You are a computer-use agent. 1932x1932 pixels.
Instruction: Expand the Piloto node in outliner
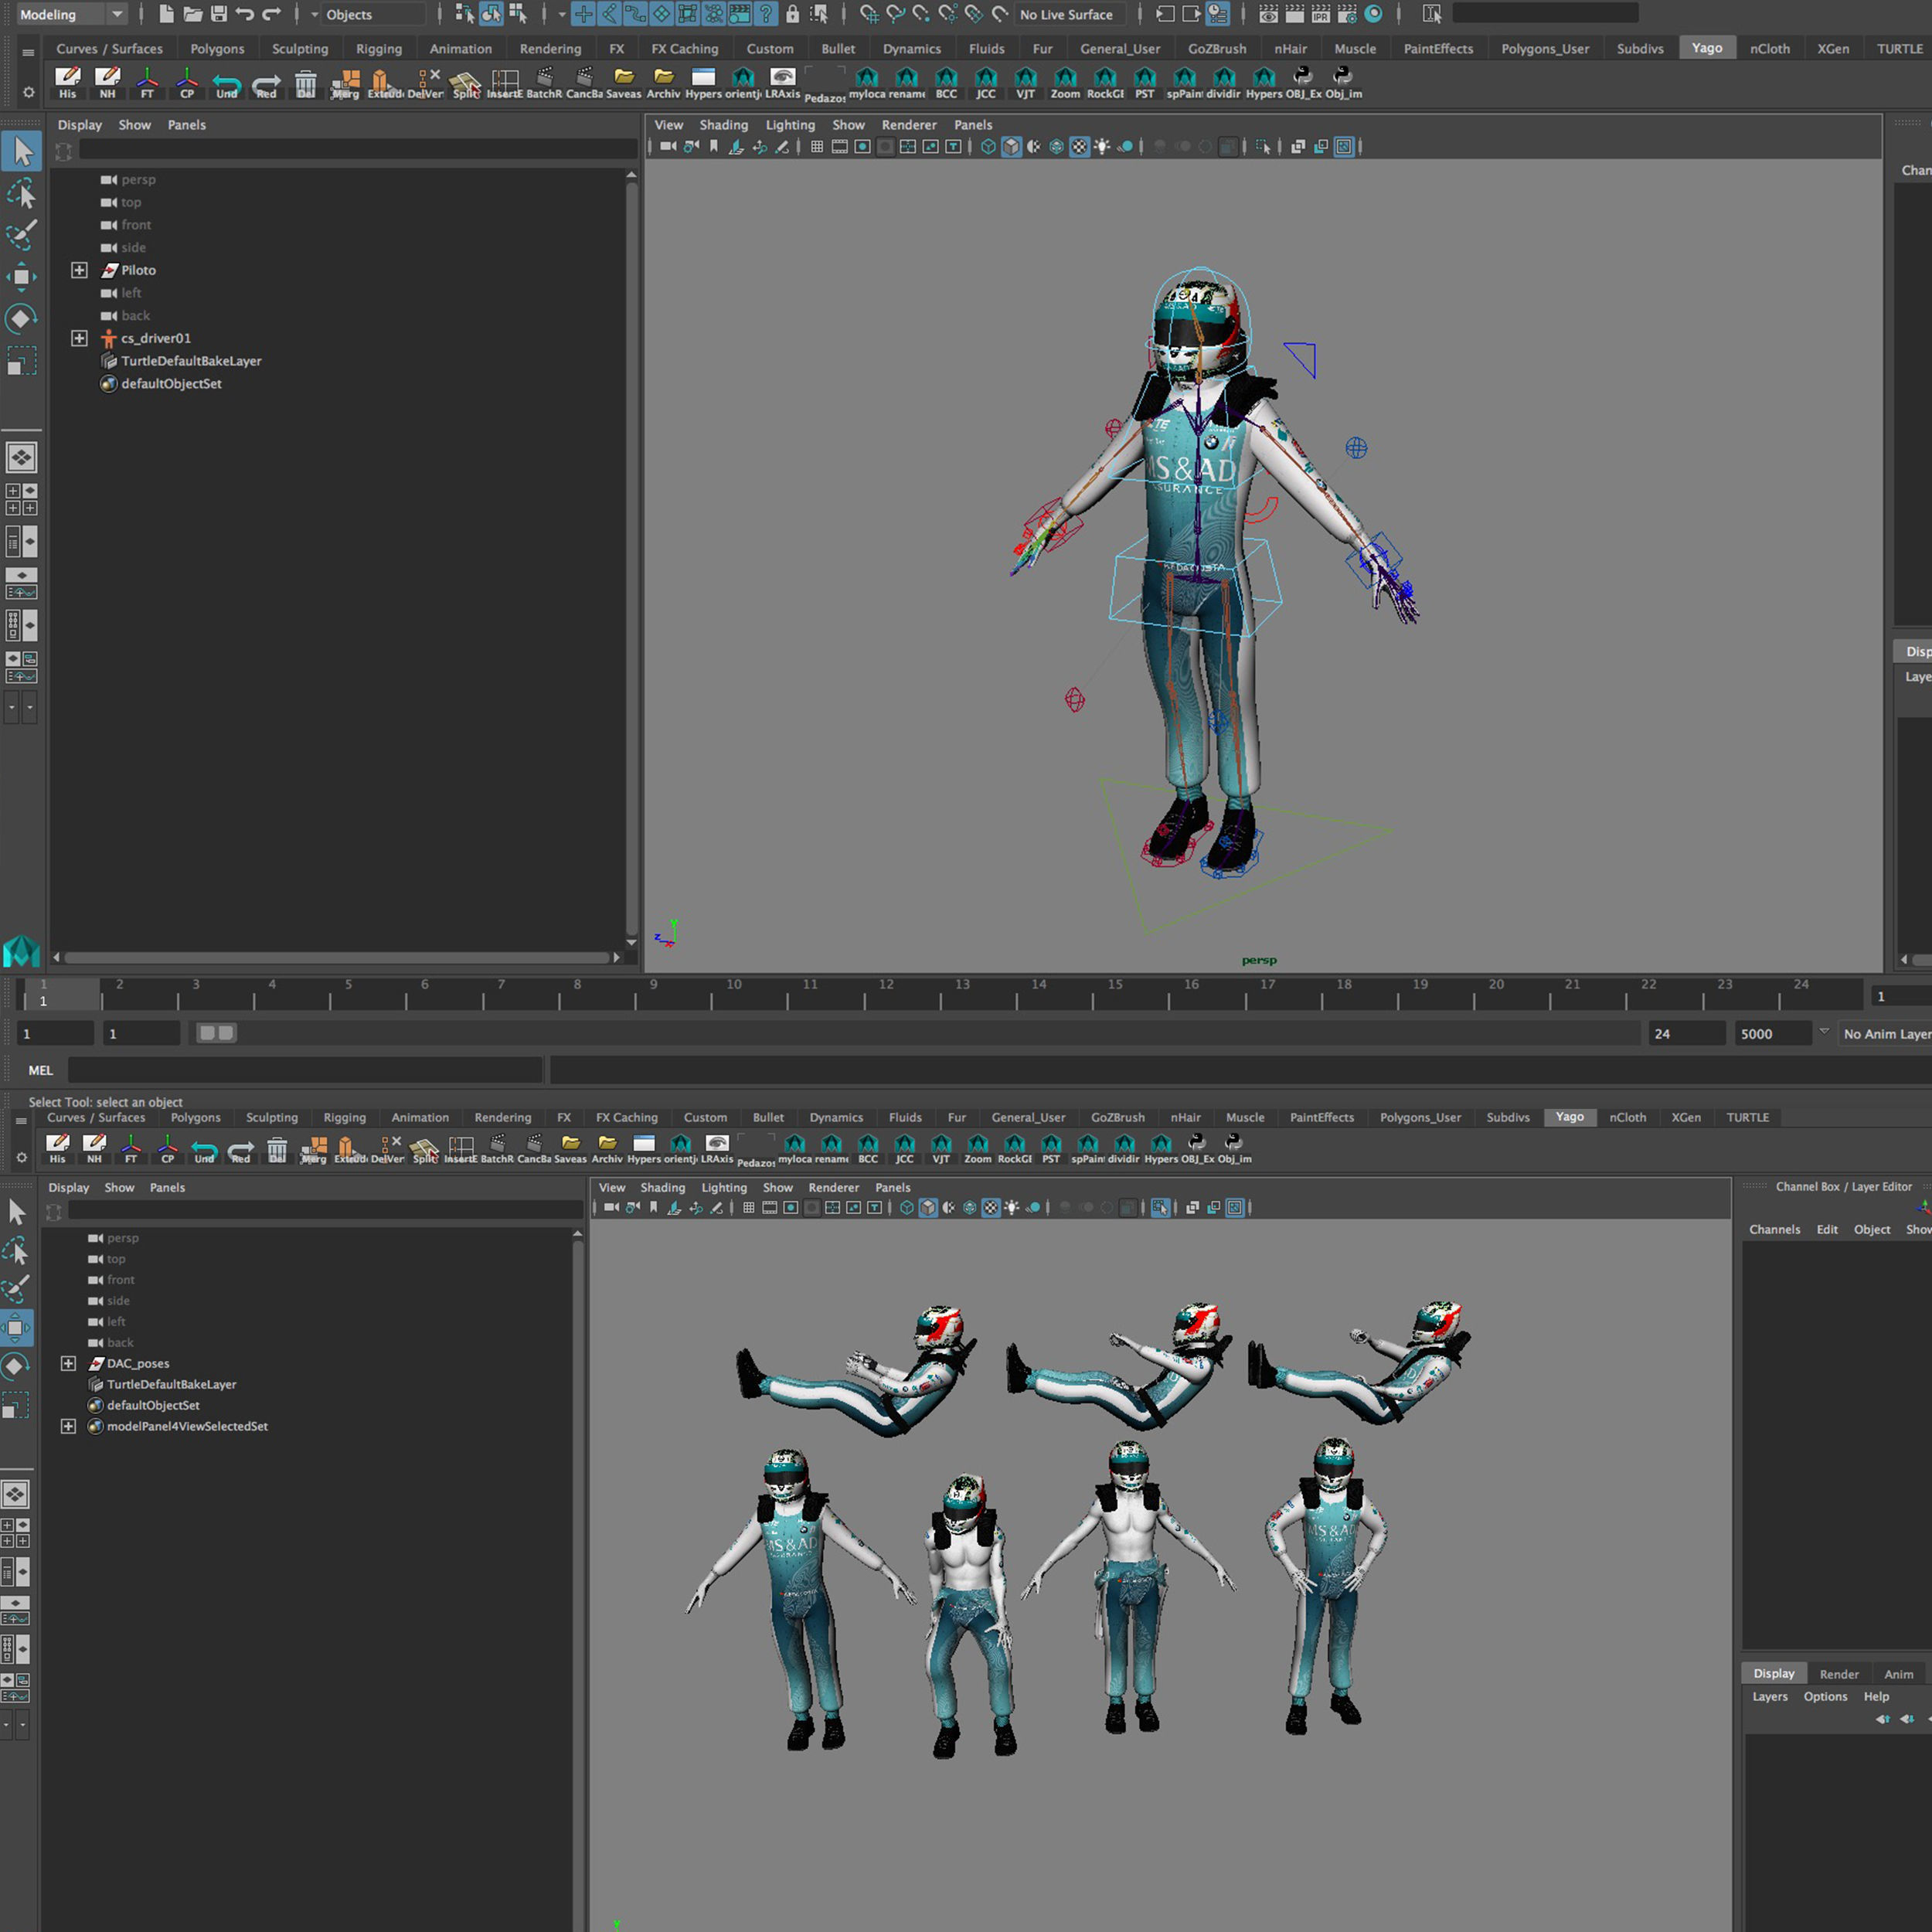pos(79,270)
